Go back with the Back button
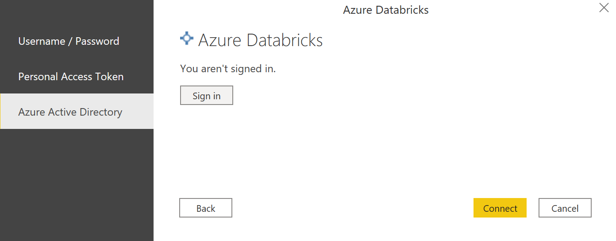Screen dimensions: 616x241 (x=205, y=208)
